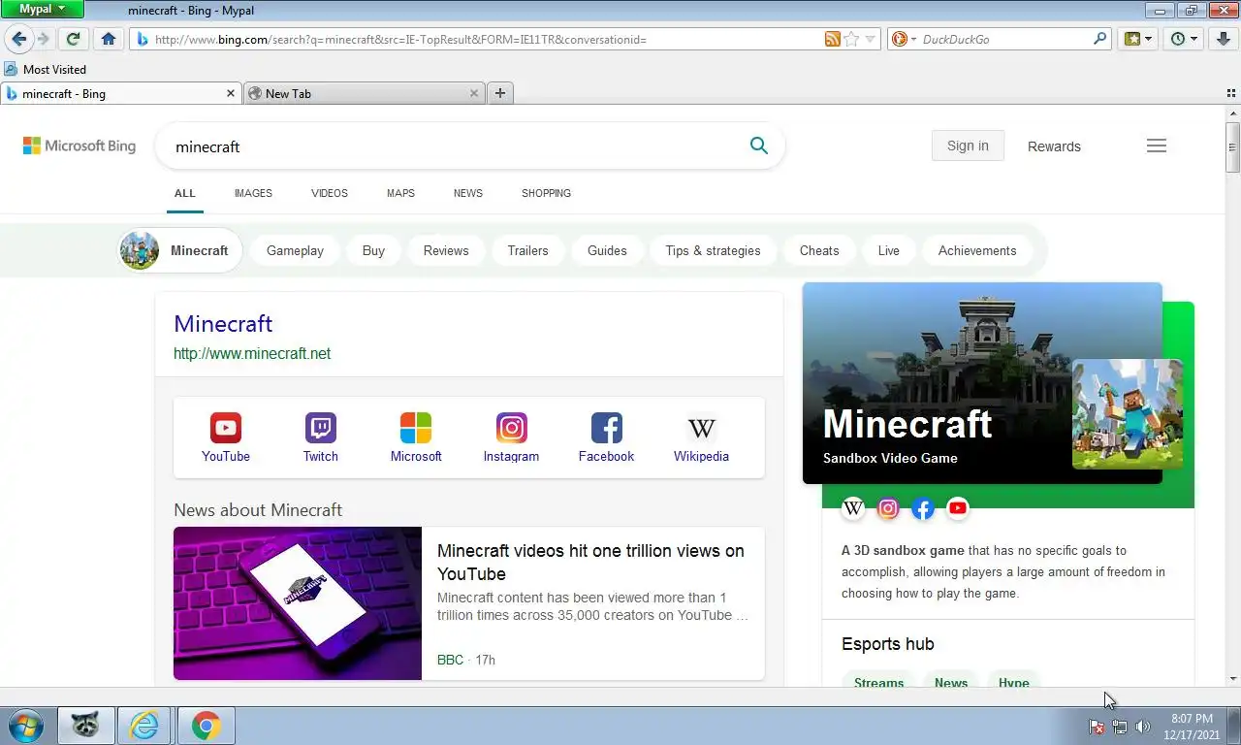This screenshot has height=745, width=1241.
Task: Click the list all tabs icon
Action: [x=1231, y=93]
